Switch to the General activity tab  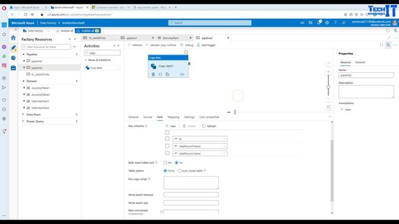coord(133,117)
